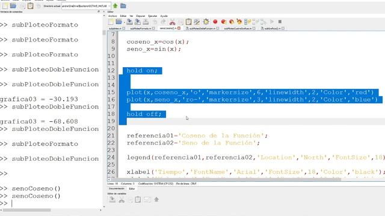Click code line 'coseno_x=cos(x);'
Viewport: 385px width, 216px height.
point(158,41)
